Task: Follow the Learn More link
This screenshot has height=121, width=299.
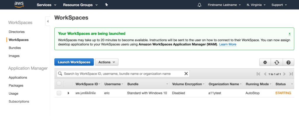Action: tap(228, 45)
